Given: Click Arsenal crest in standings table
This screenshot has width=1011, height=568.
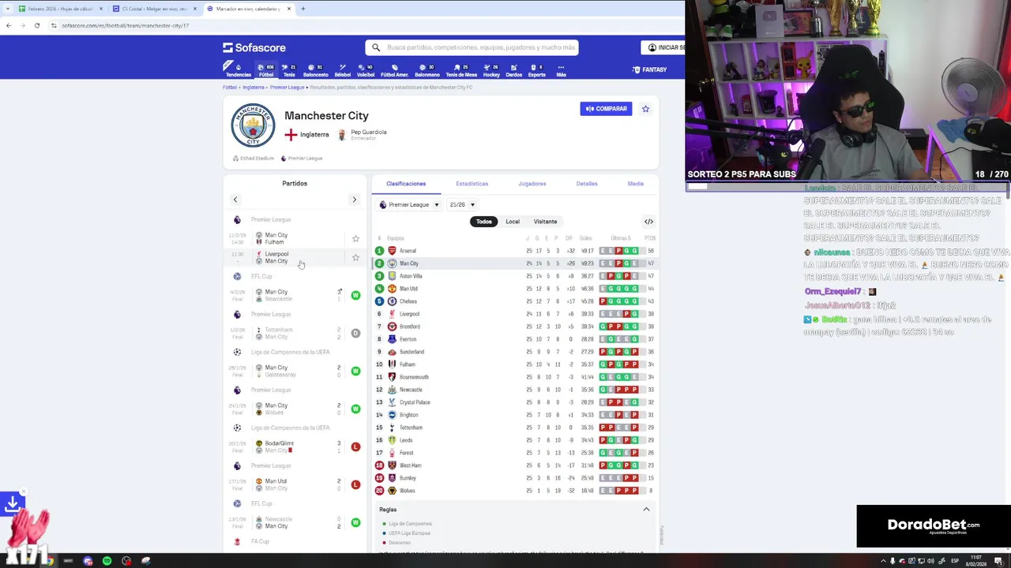Looking at the screenshot, I should point(392,251).
